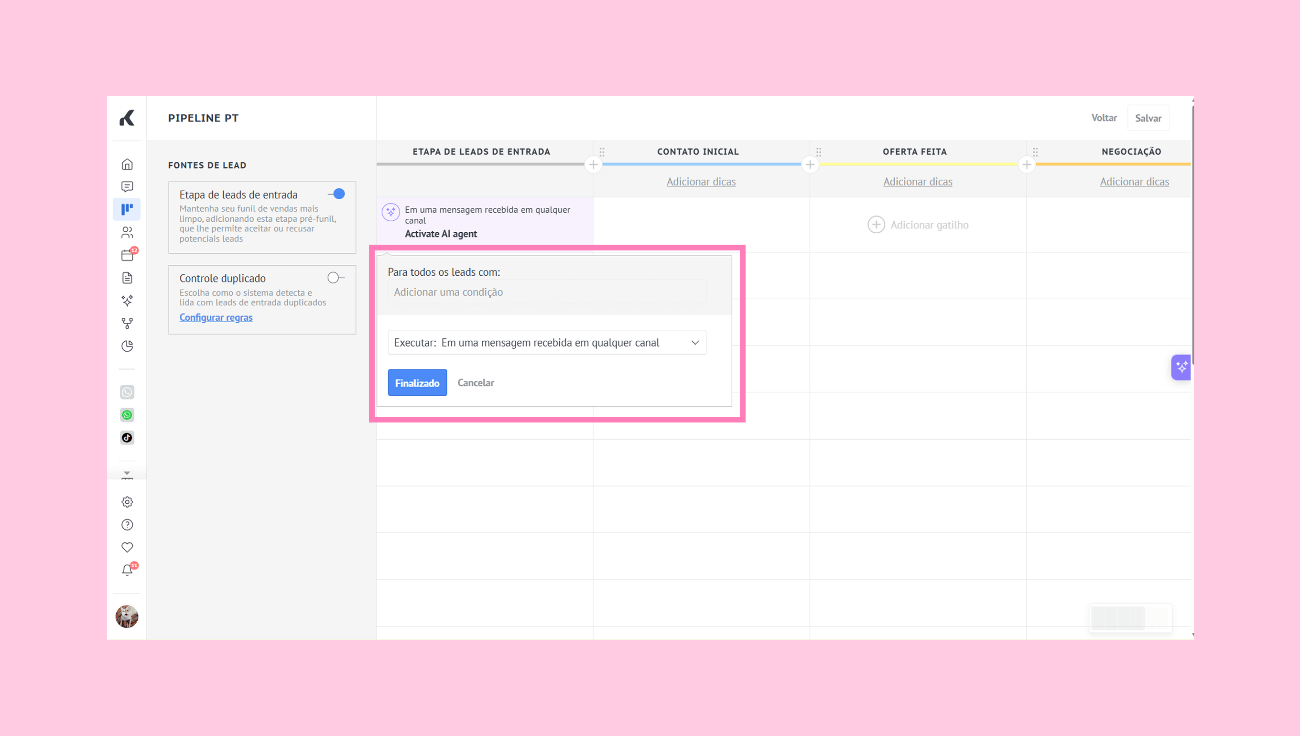
Task: Open the Configurar regras link
Action: point(216,317)
